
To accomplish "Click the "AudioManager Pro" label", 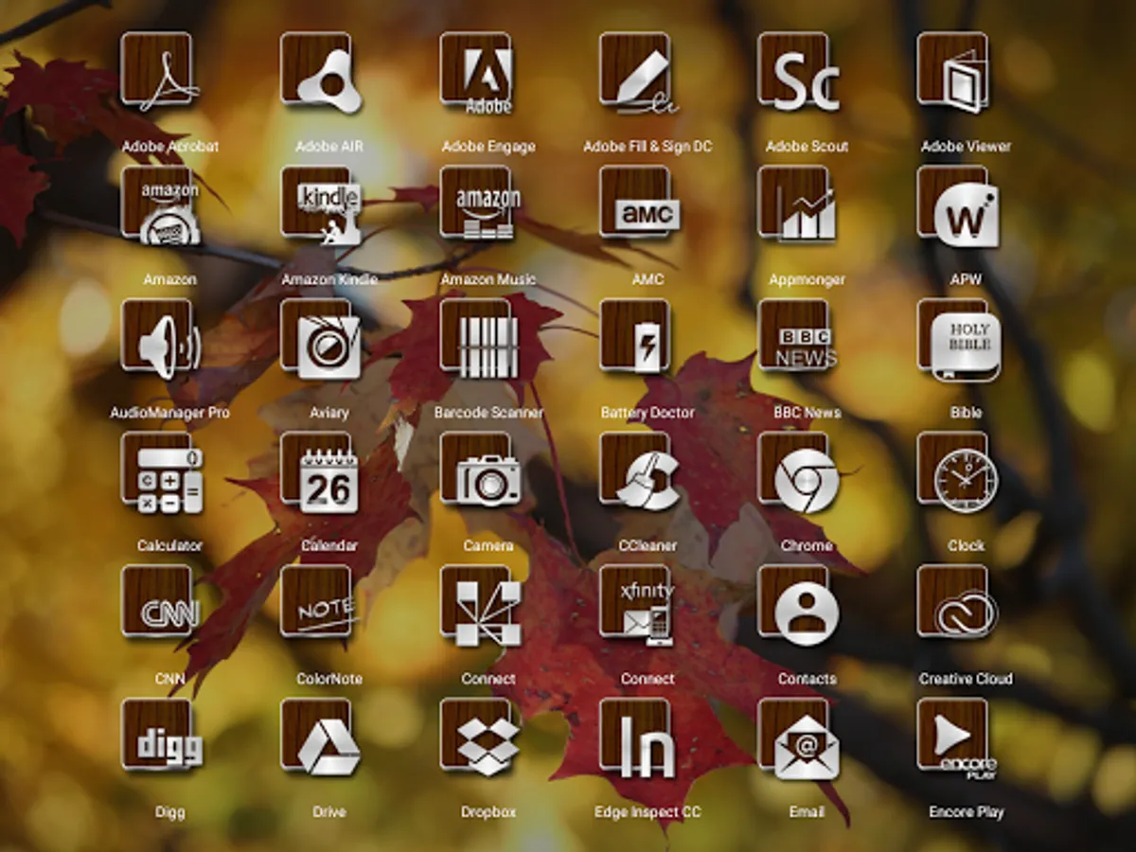I will pyautogui.click(x=169, y=413).
